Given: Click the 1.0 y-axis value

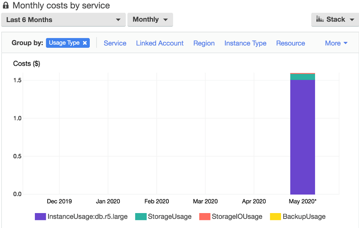Looking at the screenshot, I should pyautogui.click(x=18, y=118).
